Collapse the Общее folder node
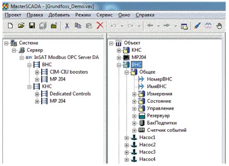 126,72
